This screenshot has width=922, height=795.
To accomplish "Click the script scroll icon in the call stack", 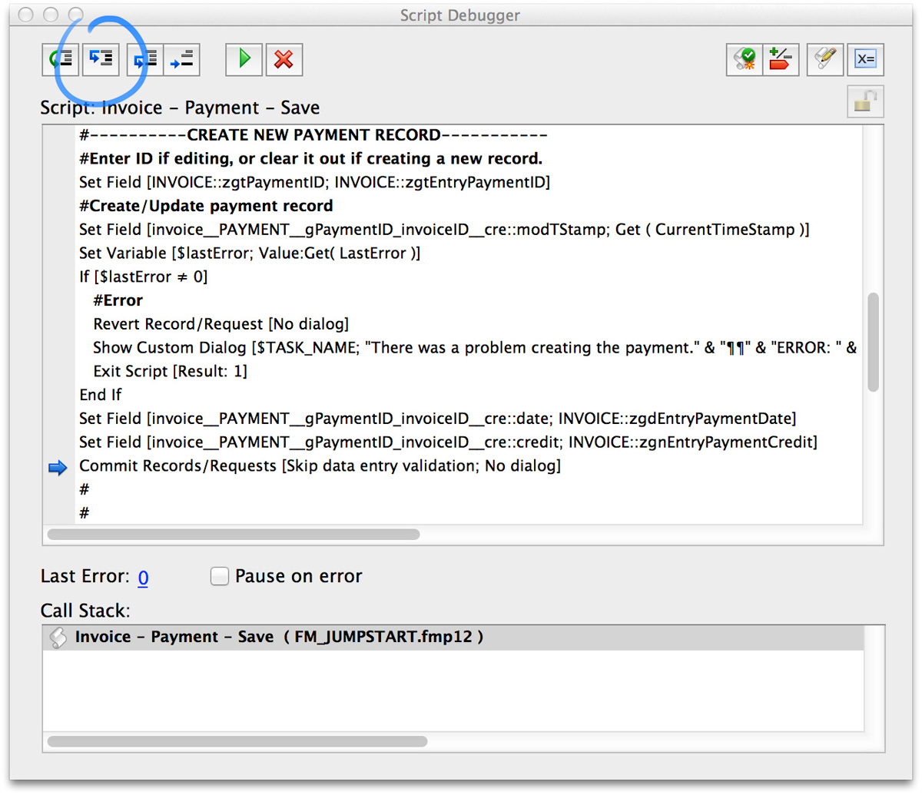I will click(x=57, y=636).
